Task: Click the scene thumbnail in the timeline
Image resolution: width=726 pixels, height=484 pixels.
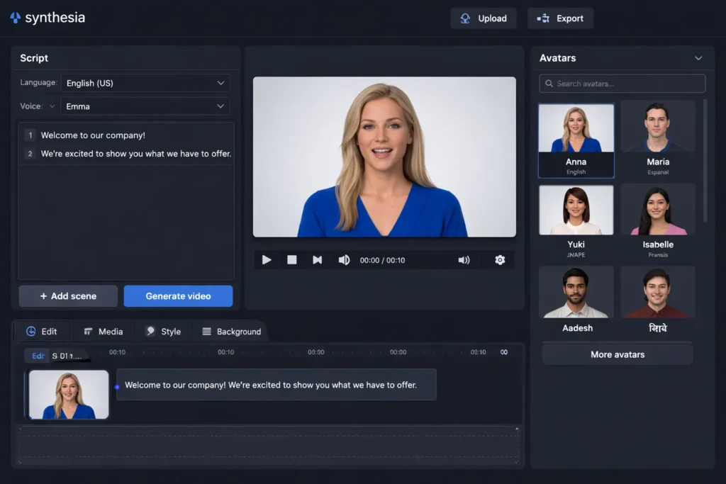Action: click(67, 394)
